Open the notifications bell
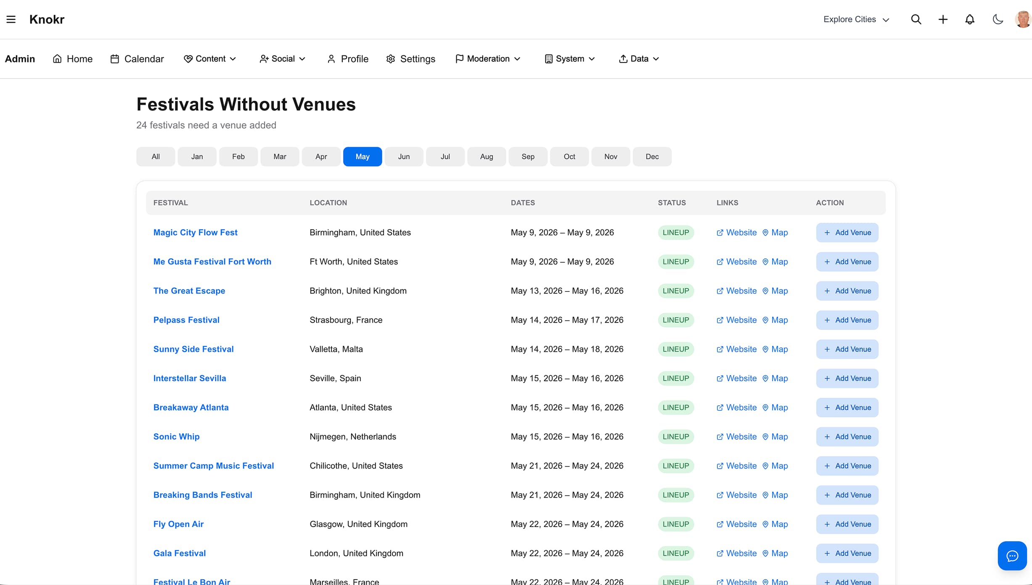 pos(970,19)
